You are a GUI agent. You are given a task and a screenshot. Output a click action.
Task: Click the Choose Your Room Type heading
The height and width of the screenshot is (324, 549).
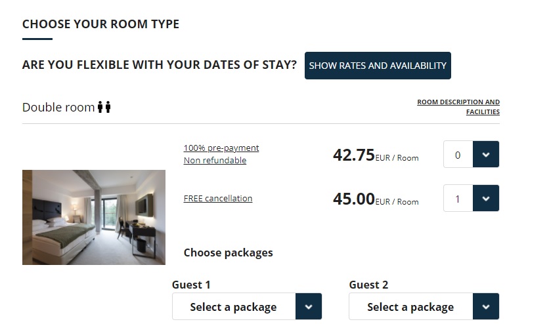(100, 24)
